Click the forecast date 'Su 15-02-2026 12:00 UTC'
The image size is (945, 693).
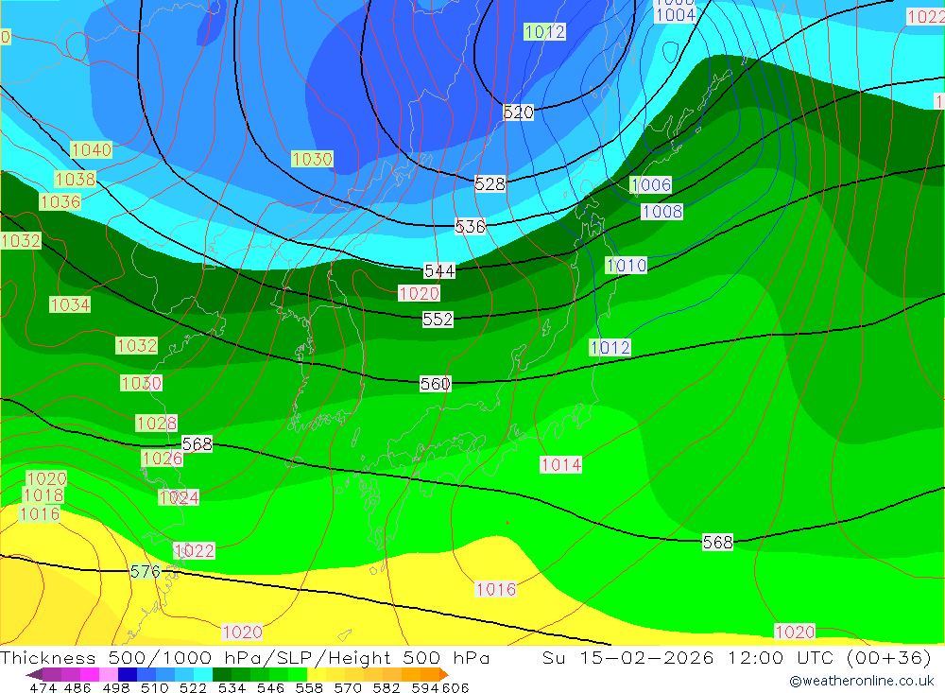point(687,657)
